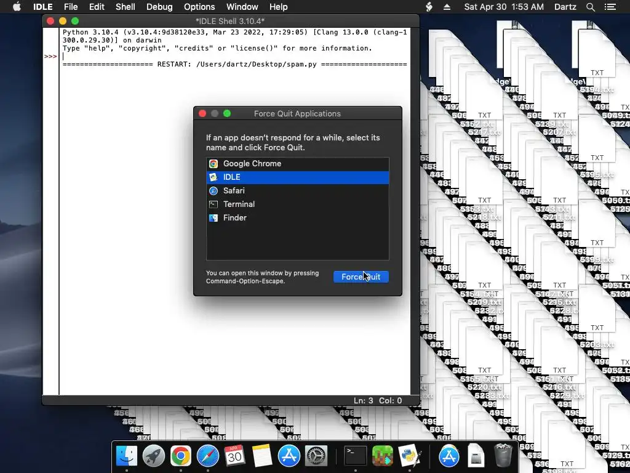The image size is (630, 473).
Task: Open the Trash in the Dock
Action: [503, 456]
